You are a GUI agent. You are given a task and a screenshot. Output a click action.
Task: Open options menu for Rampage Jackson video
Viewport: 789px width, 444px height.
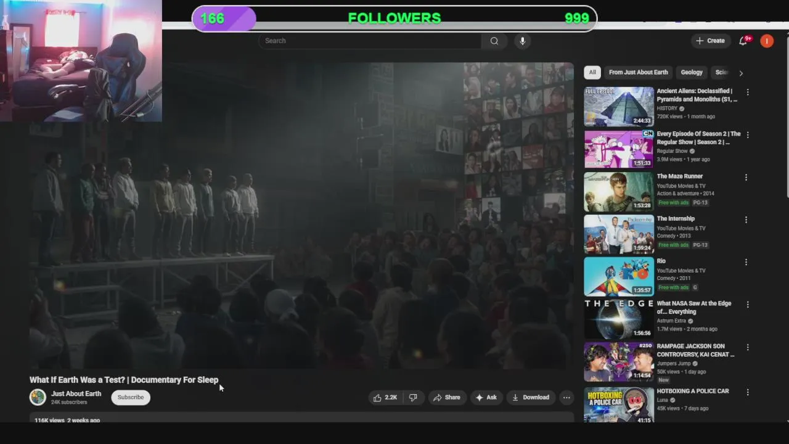pyautogui.click(x=748, y=347)
